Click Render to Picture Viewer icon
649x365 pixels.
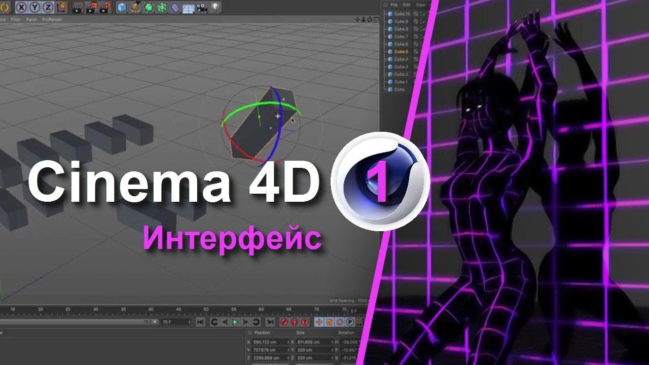click(x=91, y=7)
